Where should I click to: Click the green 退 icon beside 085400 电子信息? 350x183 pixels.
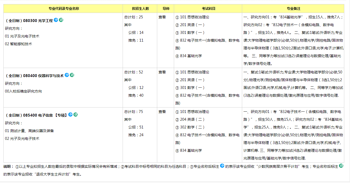click(x=76, y=115)
